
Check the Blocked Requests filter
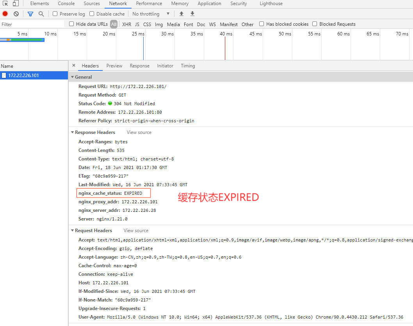(x=315, y=24)
